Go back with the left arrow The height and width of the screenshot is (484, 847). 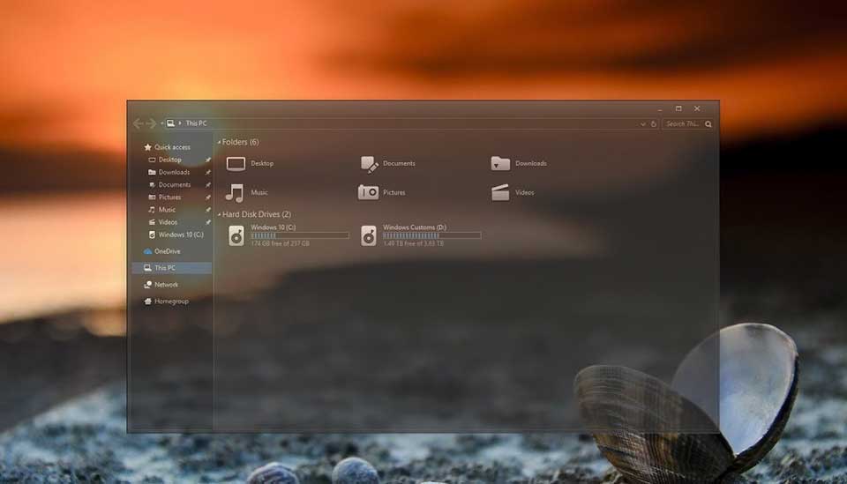(138, 123)
